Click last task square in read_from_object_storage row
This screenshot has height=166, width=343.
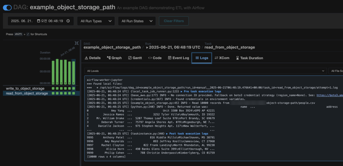[x=73, y=93]
